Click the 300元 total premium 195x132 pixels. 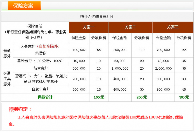(184, 97)
